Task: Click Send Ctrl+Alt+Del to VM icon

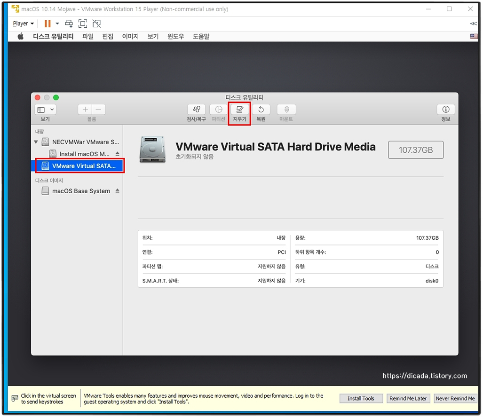Action: point(69,24)
